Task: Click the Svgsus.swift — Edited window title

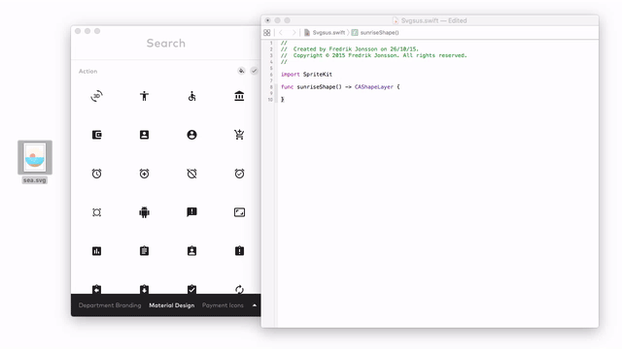Action: [x=430, y=20]
